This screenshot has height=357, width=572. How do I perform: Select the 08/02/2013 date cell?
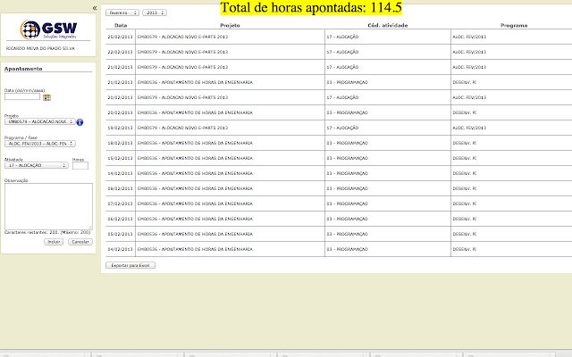tap(121, 188)
